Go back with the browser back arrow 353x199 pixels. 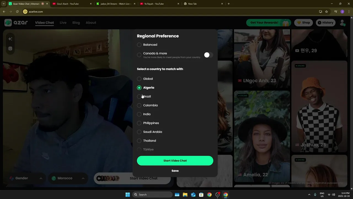pyautogui.click(x=4, y=12)
